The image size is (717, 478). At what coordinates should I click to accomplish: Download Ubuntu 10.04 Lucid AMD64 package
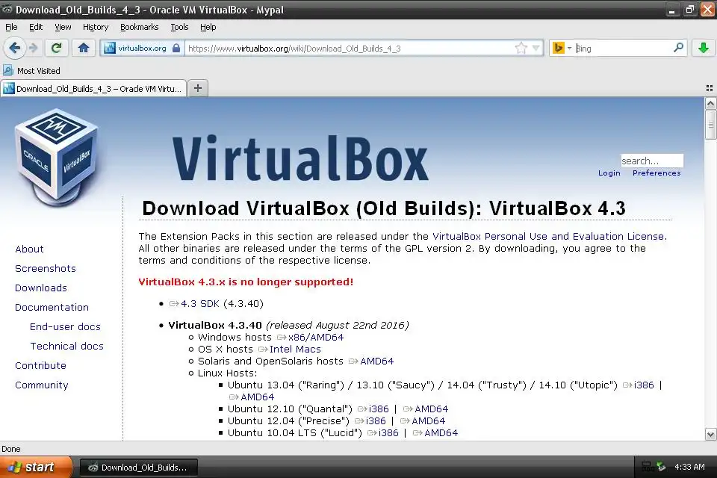[x=435, y=432]
